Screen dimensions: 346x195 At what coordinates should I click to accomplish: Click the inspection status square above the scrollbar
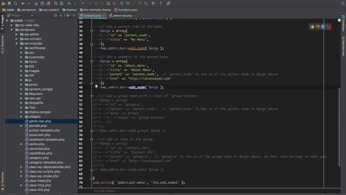(339, 21)
